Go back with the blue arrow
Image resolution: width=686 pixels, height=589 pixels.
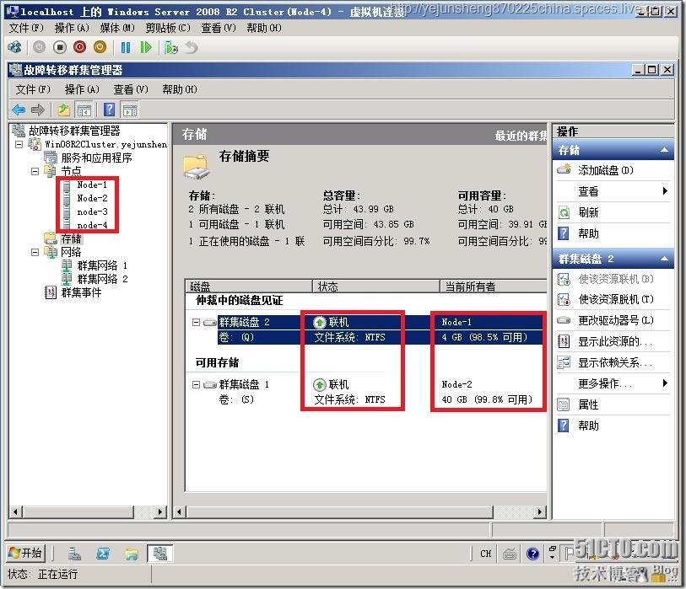click(19, 110)
